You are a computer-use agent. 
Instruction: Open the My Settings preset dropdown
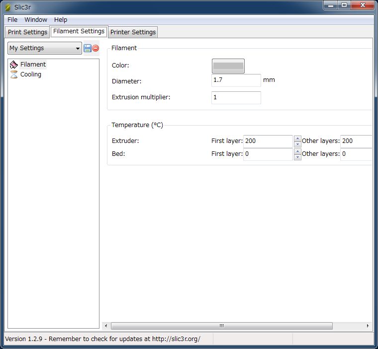click(45, 48)
